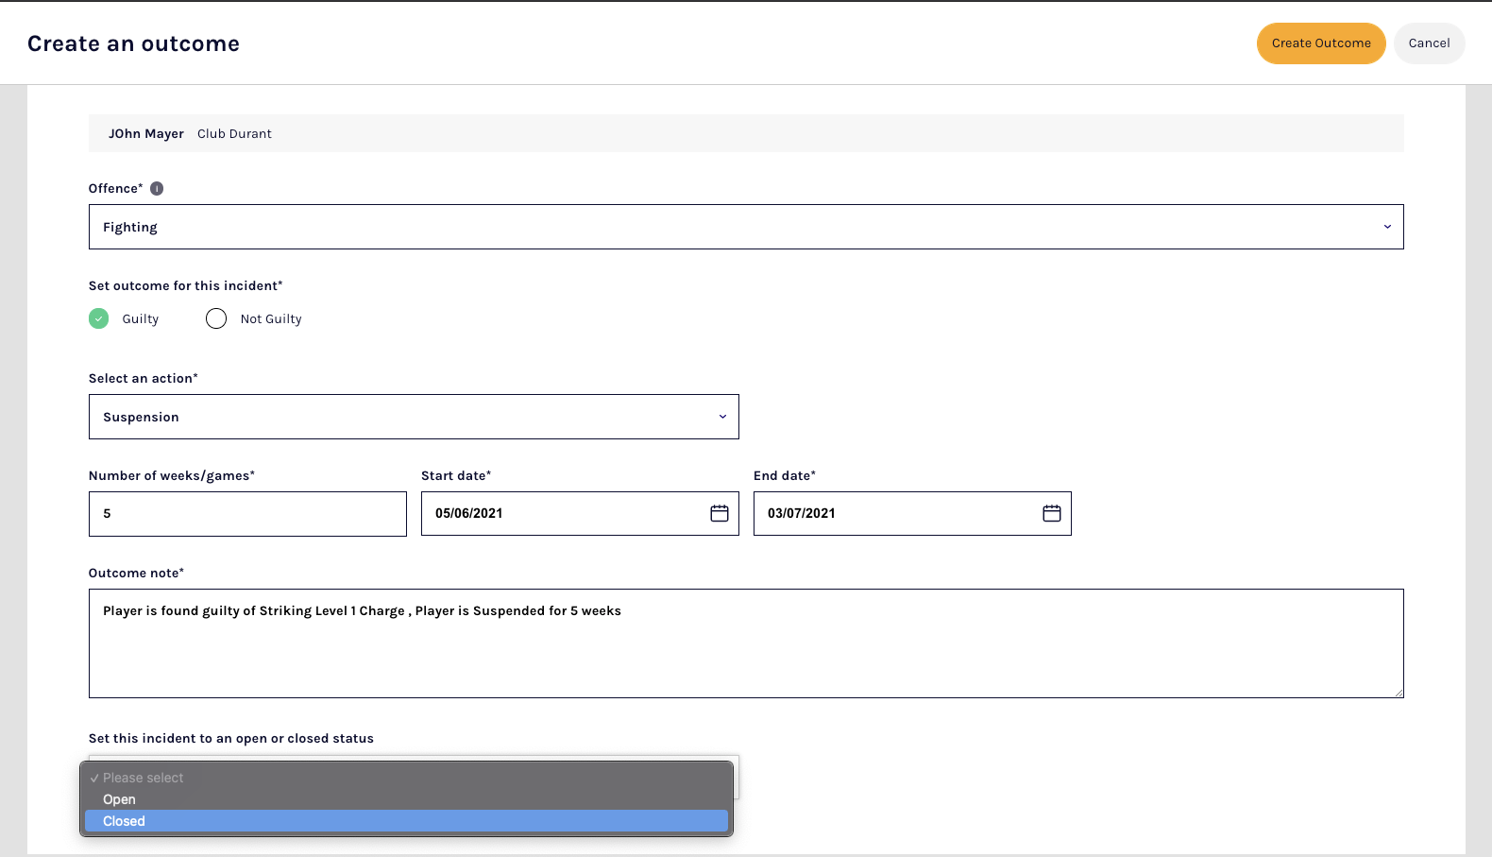
Task: Pick the Please select placeholder option
Action: click(x=406, y=778)
